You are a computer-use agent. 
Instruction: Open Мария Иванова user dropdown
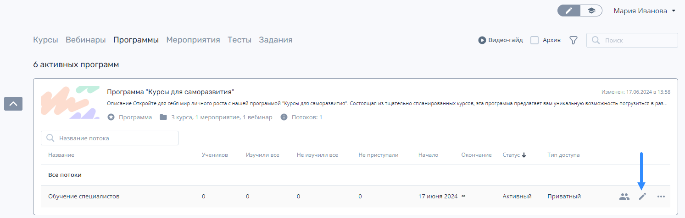click(x=645, y=11)
